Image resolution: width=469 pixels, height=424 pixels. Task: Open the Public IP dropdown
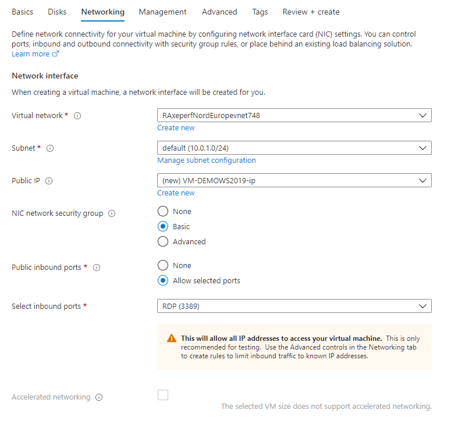tap(294, 180)
